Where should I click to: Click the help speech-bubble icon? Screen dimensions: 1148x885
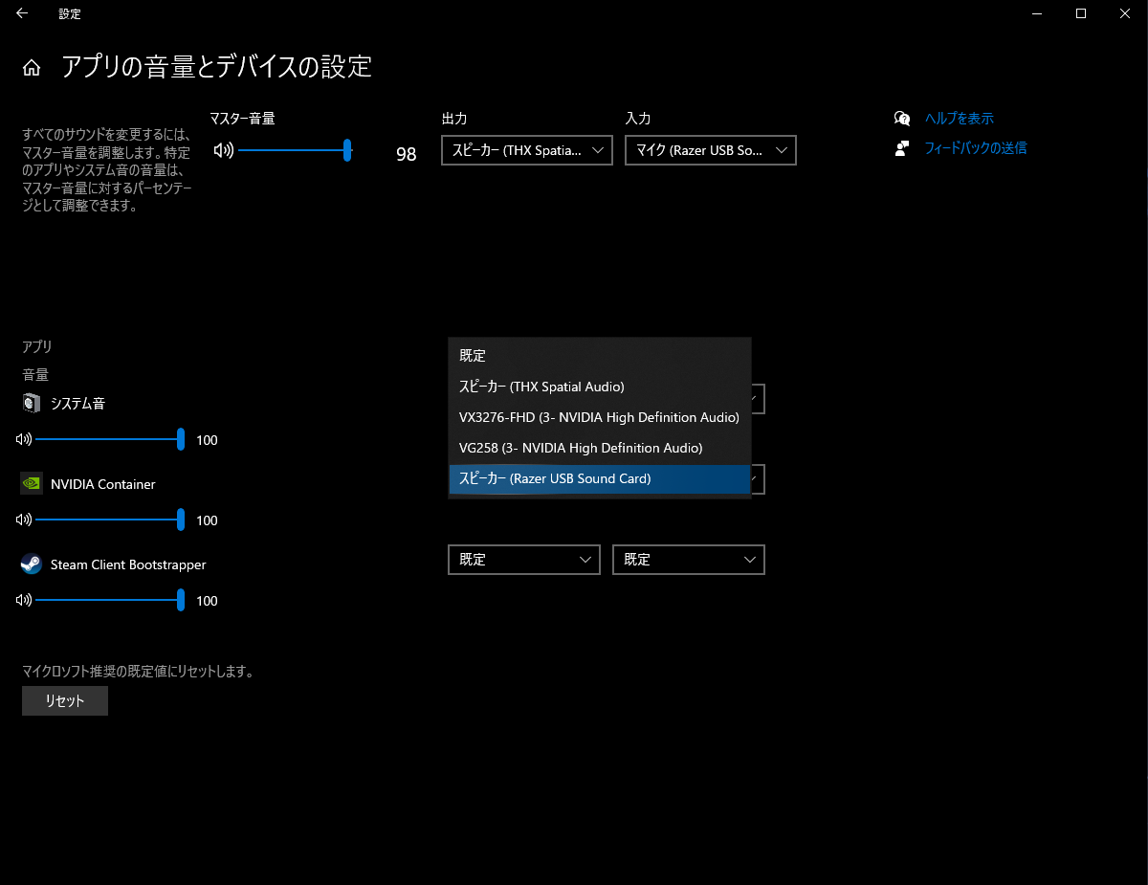point(901,118)
